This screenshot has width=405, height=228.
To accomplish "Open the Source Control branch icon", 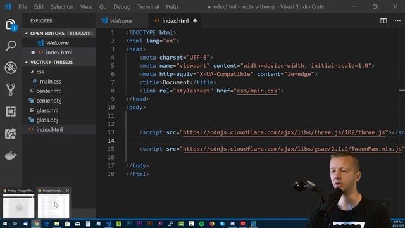I will coord(11,89).
